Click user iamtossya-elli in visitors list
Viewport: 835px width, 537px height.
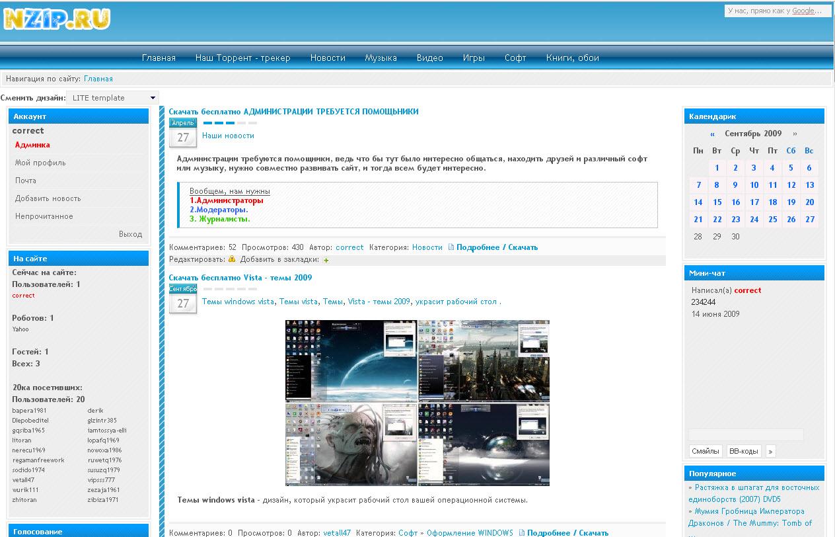(107, 431)
